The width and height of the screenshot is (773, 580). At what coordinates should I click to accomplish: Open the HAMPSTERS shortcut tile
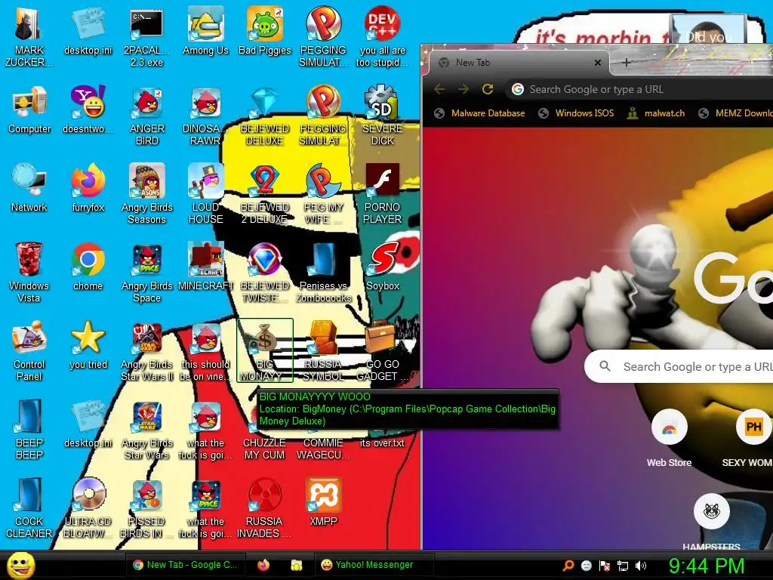[x=711, y=522]
